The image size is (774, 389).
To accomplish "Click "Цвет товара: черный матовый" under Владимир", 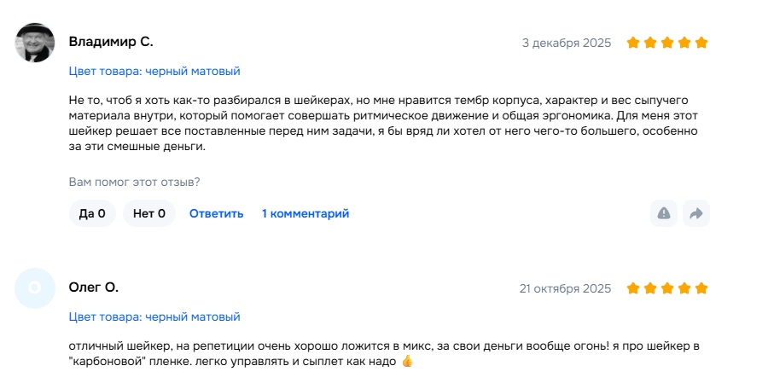I will tap(154, 72).
